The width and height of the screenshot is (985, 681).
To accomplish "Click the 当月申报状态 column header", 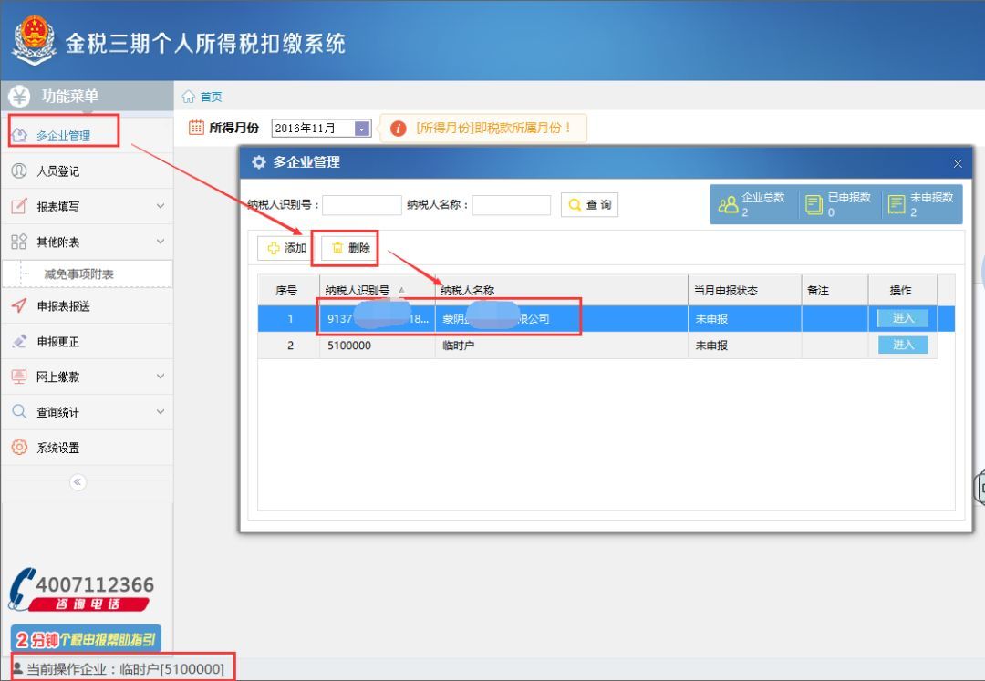I will point(745,290).
